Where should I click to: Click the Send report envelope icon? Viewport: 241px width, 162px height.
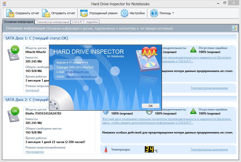(x=46, y=13)
